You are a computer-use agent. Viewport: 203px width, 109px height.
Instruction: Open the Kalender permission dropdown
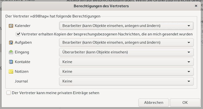point(126,26)
